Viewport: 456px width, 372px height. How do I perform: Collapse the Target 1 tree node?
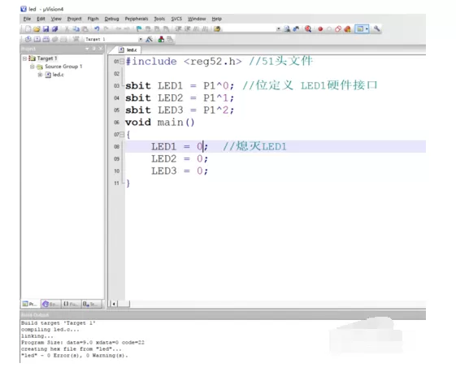[x=24, y=58]
